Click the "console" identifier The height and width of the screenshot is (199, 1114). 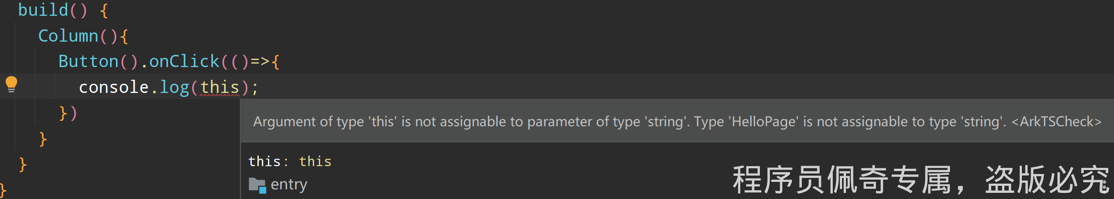point(114,87)
